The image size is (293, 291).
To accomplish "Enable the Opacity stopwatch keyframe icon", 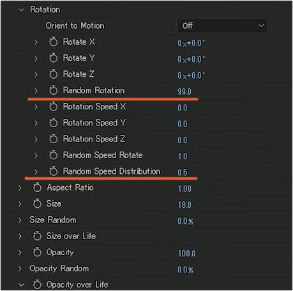I will click(x=37, y=252).
